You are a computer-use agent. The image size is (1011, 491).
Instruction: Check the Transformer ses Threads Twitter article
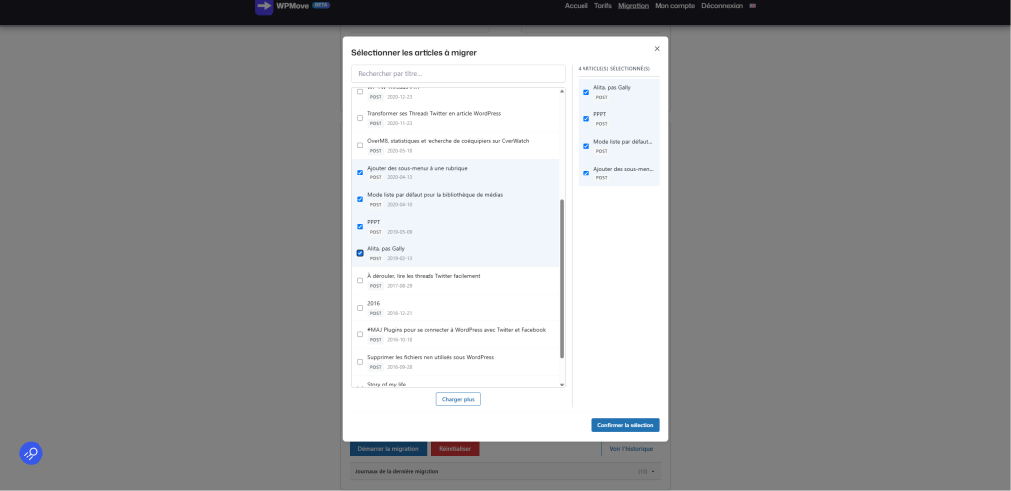click(x=360, y=118)
